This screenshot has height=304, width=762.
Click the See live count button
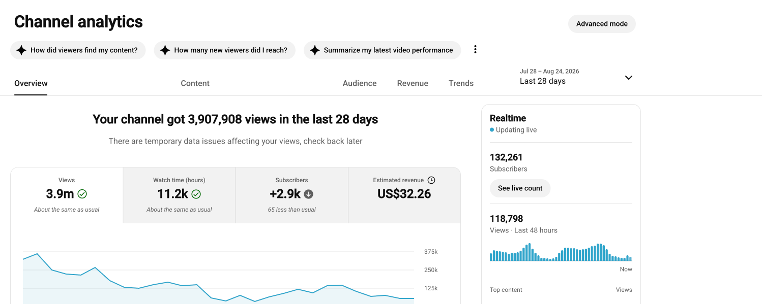[520, 188]
